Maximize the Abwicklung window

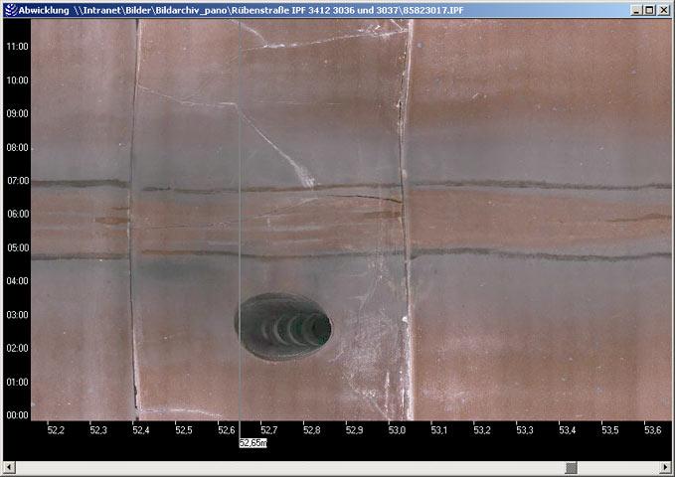(648, 9)
